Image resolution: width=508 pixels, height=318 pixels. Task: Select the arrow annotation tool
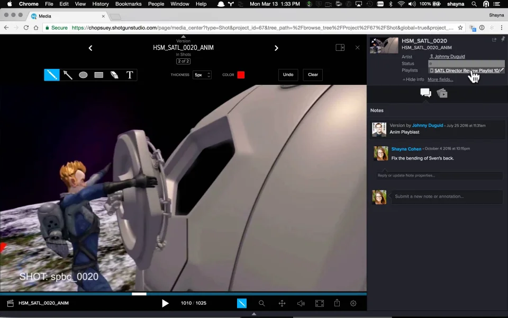pos(68,75)
